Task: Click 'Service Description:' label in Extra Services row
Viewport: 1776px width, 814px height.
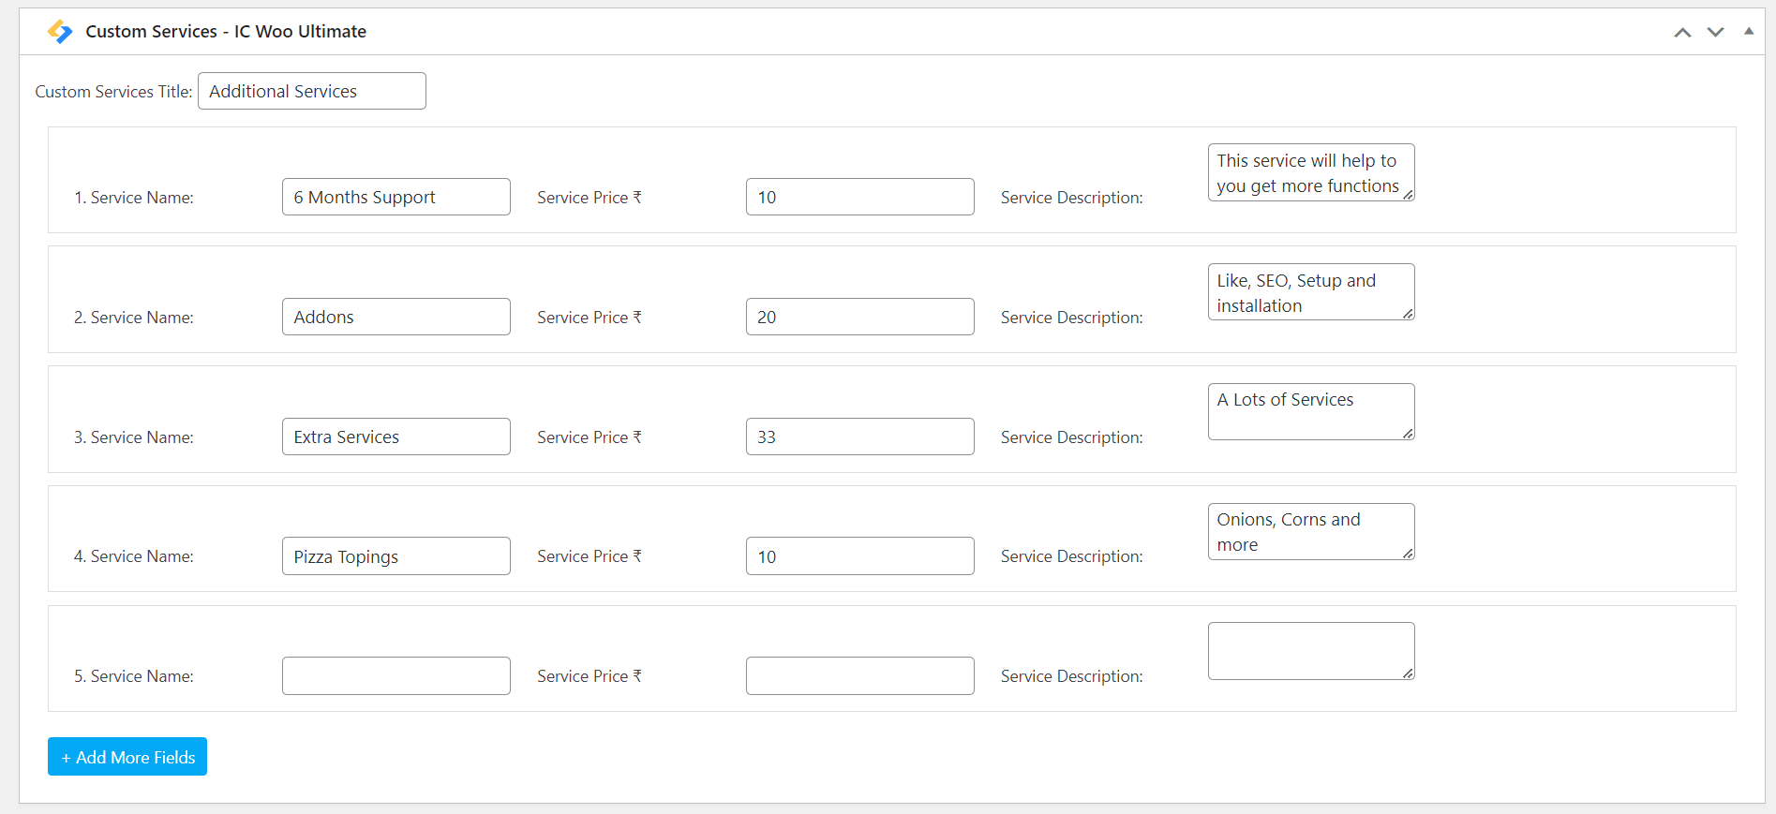Action: click(1072, 437)
